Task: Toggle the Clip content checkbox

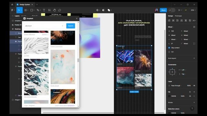Action: point(169,48)
